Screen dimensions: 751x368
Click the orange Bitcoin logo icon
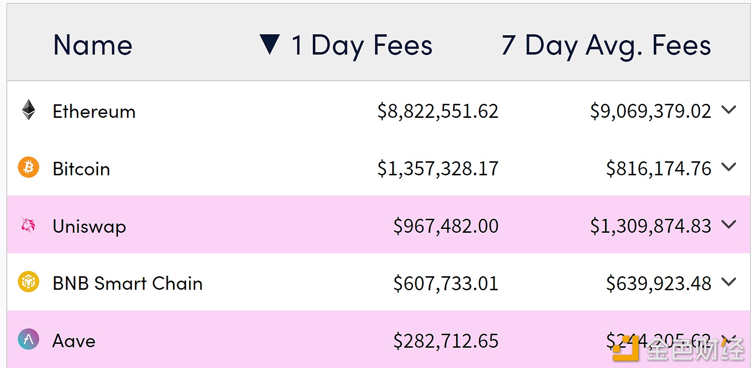29,168
